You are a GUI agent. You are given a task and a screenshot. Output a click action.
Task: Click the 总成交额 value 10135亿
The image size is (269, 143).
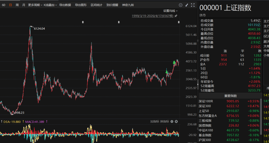(x=254, y=25)
